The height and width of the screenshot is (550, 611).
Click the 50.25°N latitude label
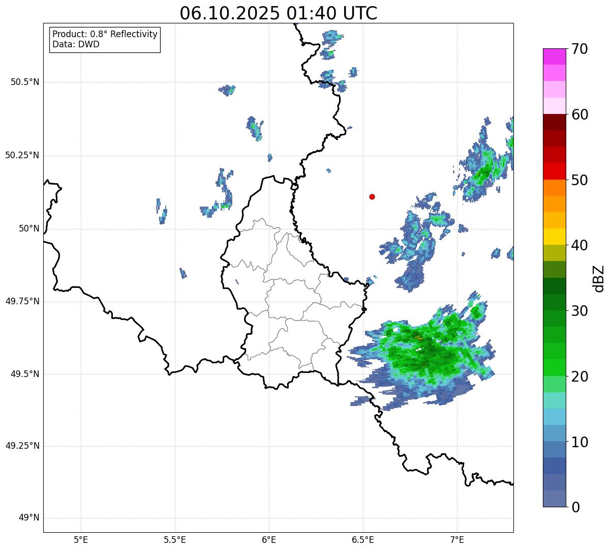(22, 156)
